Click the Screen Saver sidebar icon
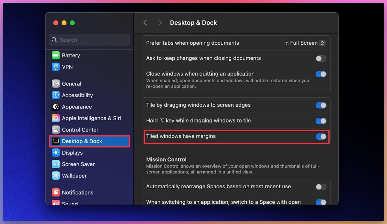 56,164
